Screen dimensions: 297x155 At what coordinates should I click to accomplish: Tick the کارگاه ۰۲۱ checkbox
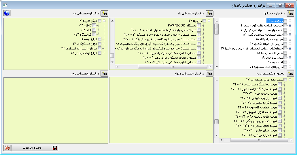pyautogui.click(x=94, y=26)
